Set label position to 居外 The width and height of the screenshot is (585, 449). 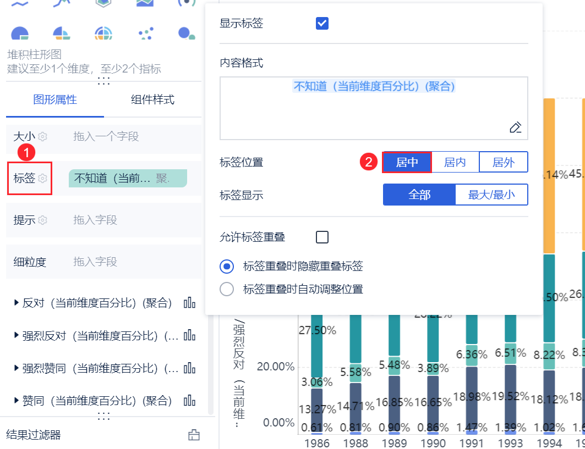pyautogui.click(x=503, y=162)
